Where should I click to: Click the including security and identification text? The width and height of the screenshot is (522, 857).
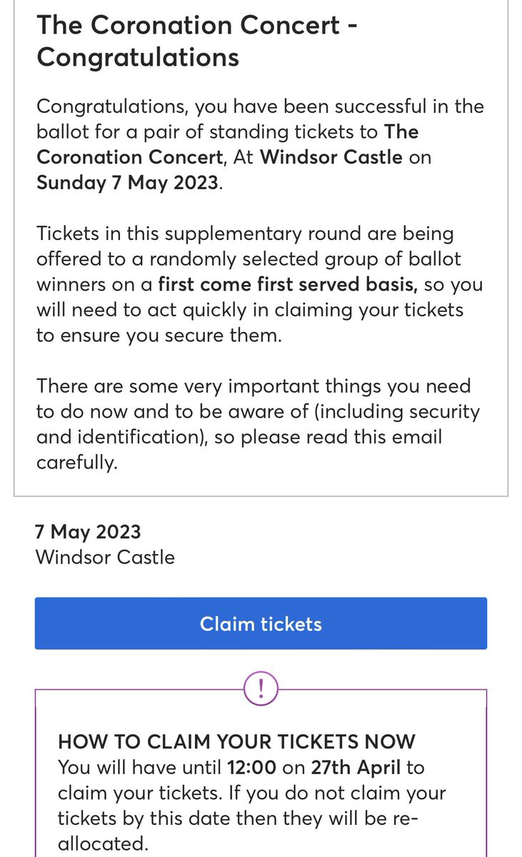coord(259,424)
